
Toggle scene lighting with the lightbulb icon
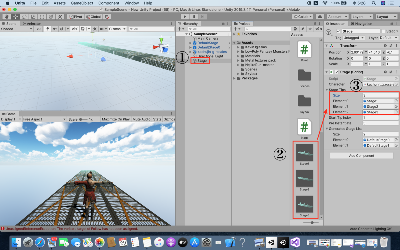click(x=47, y=29)
